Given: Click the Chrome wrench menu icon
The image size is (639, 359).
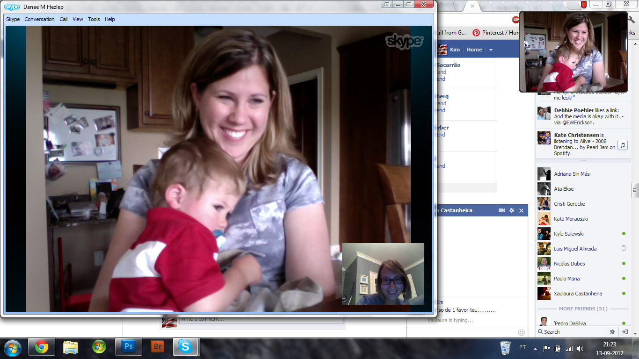Looking at the screenshot, I should [x=632, y=20].
